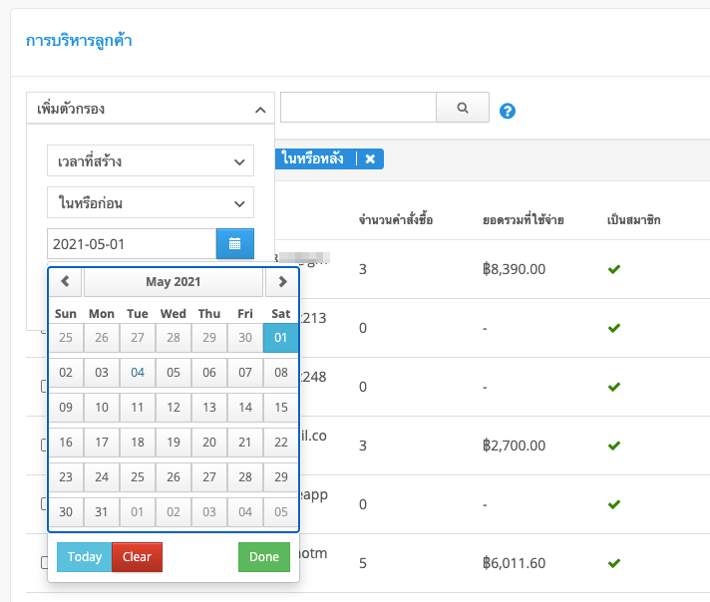The width and height of the screenshot is (710, 602).
Task: Click the Clear button
Action: [137, 557]
